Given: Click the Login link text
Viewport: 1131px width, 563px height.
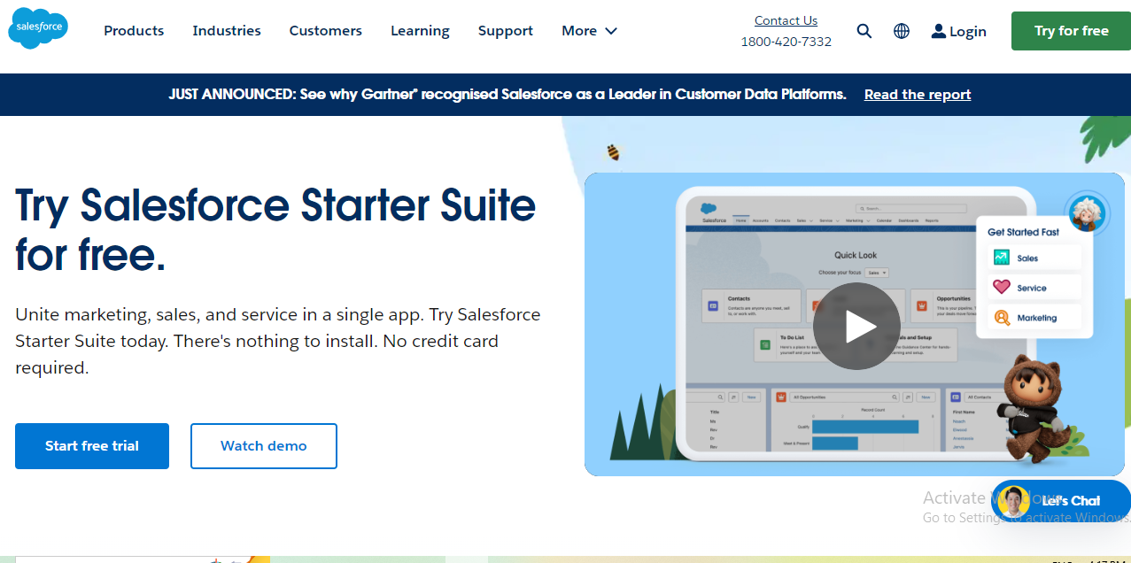Looking at the screenshot, I should (968, 31).
